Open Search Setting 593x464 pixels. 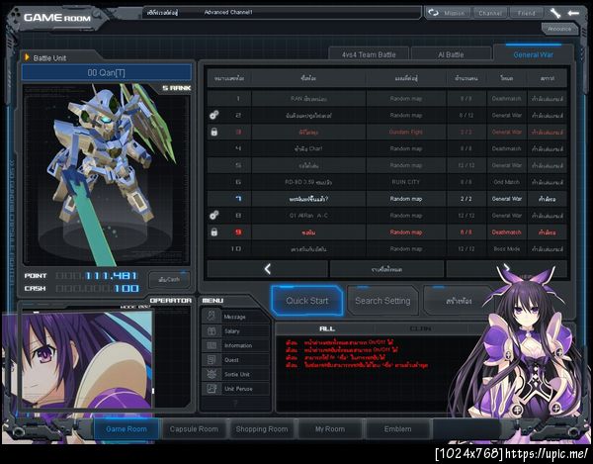[382, 301]
